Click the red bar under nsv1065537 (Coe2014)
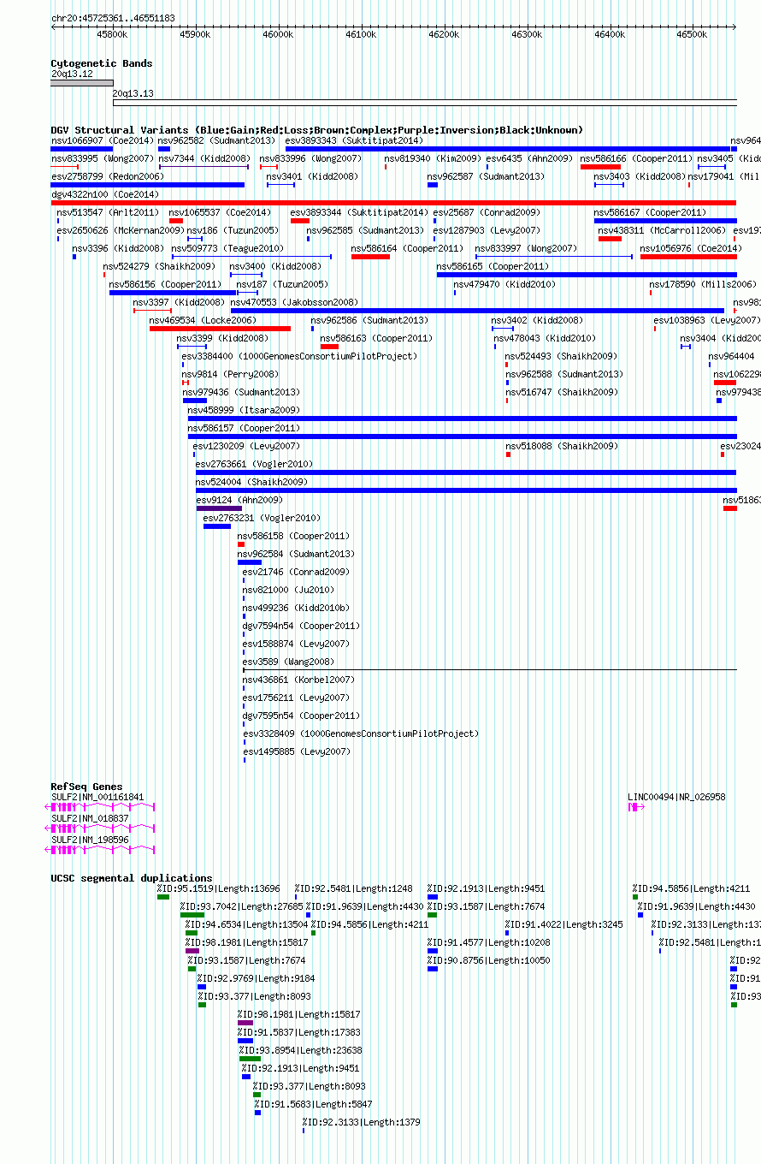This screenshot has width=761, height=1164. click(176, 221)
